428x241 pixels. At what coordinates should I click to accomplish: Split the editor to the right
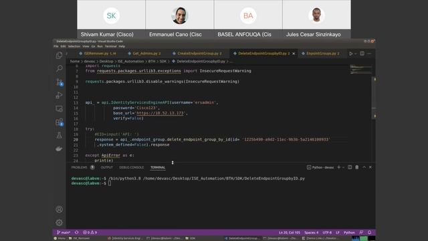pos(362,54)
